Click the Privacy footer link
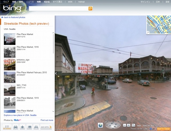171x131 pixels. point(133,129)
